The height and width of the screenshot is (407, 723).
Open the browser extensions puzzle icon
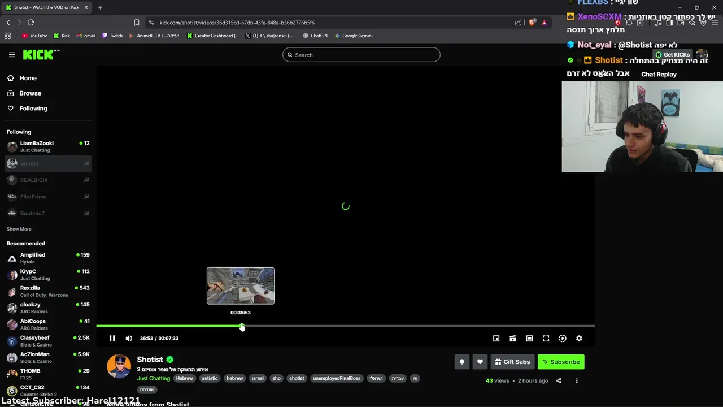coord(629,23)
